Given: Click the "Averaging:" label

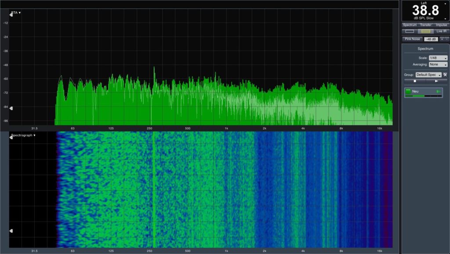Looking at the screenshot, I should tap(420, 64).
